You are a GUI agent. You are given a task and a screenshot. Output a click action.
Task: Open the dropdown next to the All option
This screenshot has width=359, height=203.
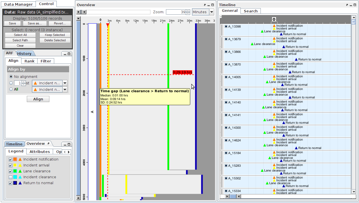click(65, 90)
